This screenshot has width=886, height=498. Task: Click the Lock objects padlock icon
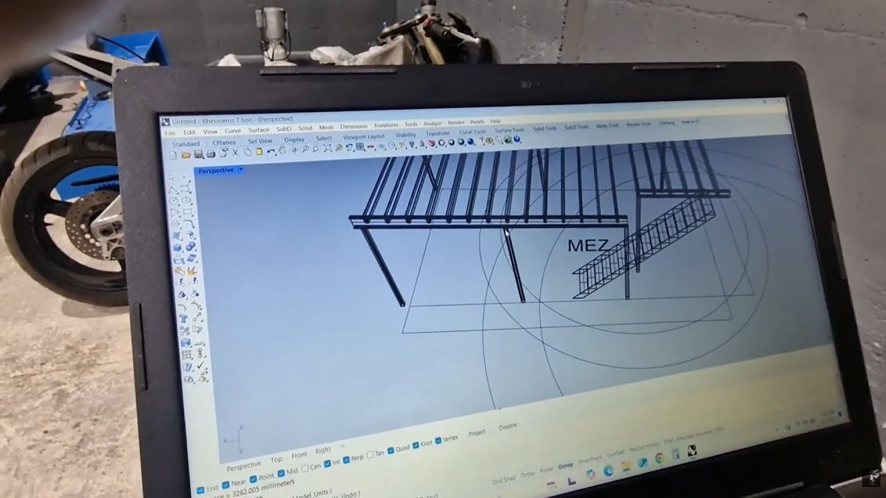(422, 143)
